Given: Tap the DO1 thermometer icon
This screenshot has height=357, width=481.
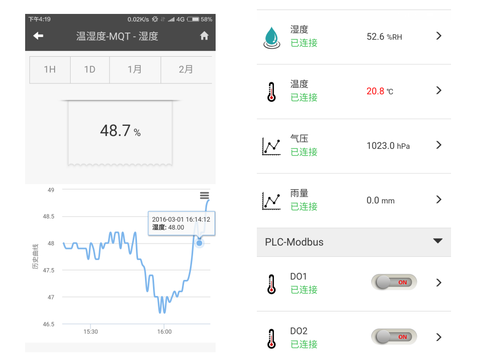Looking at the screenshot, I should point(272,284).
